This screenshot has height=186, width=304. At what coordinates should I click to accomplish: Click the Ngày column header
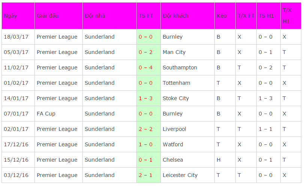click(18, 16)
